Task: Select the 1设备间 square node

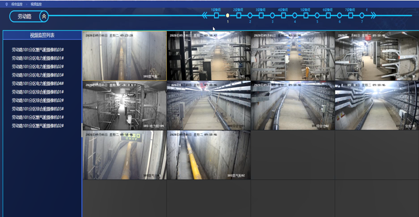Action: click(216, 15)
